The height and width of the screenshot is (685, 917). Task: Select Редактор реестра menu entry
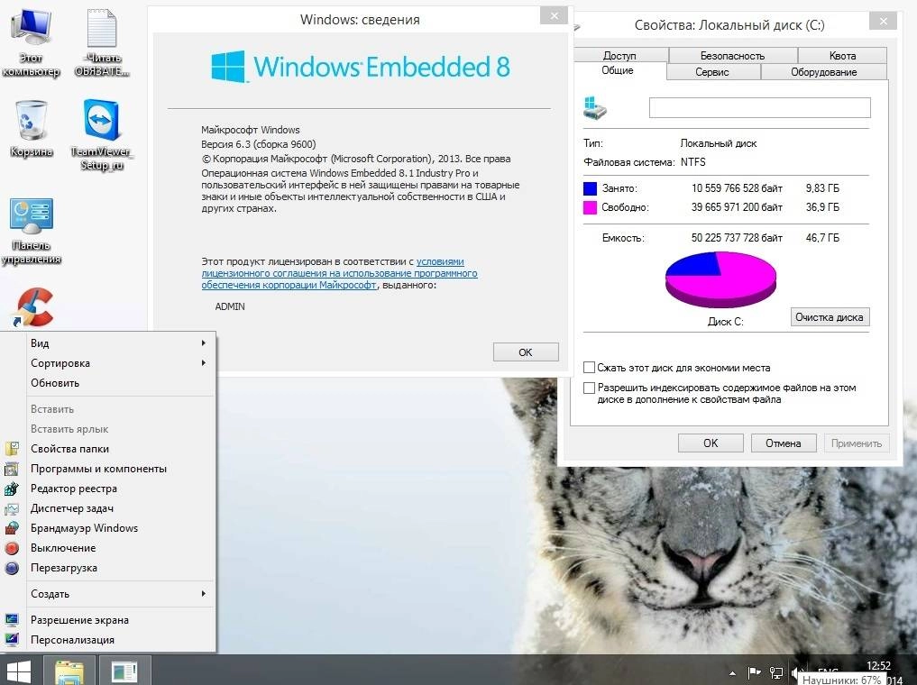[x=121, y=489]
